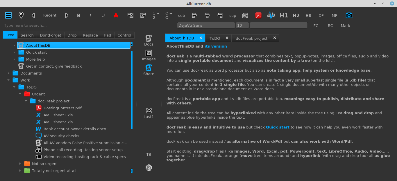This screenshot has width=397, height=181.
Task: Click the red PDF icon in toolbar
Action: 258,15
